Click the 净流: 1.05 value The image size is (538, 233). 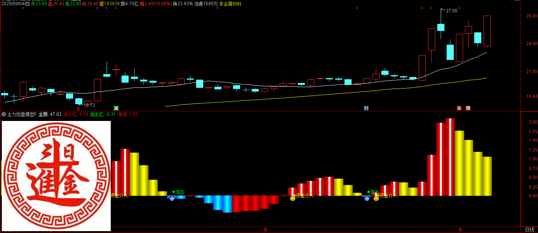pyautogui.click(x=128, y=114)
